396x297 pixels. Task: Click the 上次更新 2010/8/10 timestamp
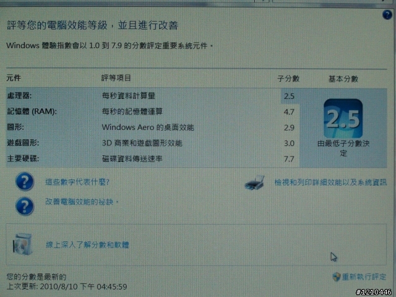(67, 286)
